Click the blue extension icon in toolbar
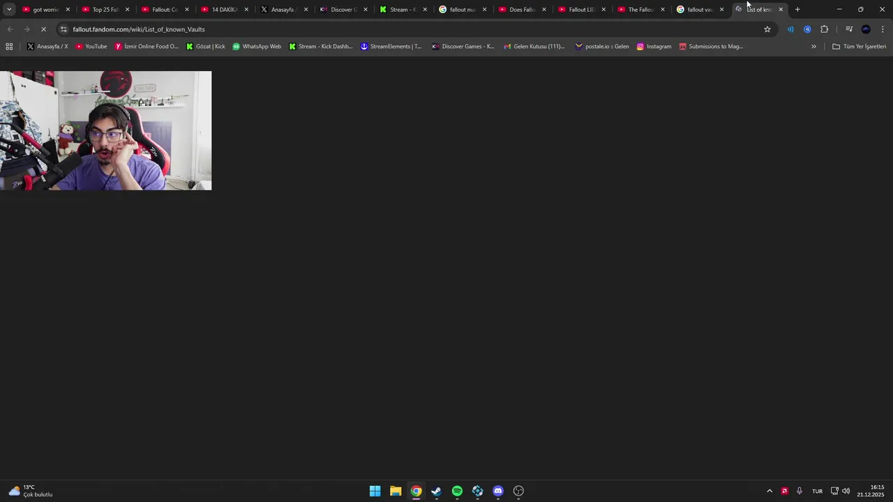This screenshot has height=502, width=893. (x=807, y=29)
